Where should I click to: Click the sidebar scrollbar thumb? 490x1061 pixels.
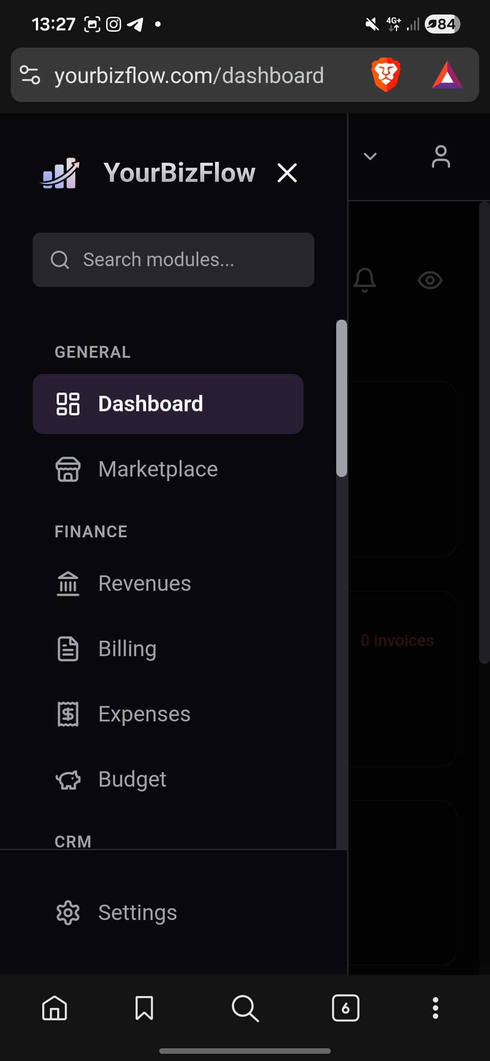(x=342, y=398)
